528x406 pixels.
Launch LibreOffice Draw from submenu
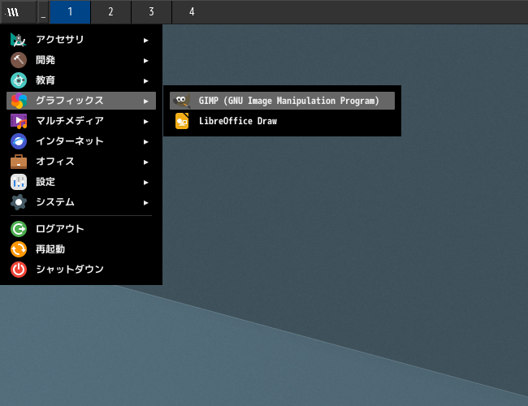pos(282,121)
